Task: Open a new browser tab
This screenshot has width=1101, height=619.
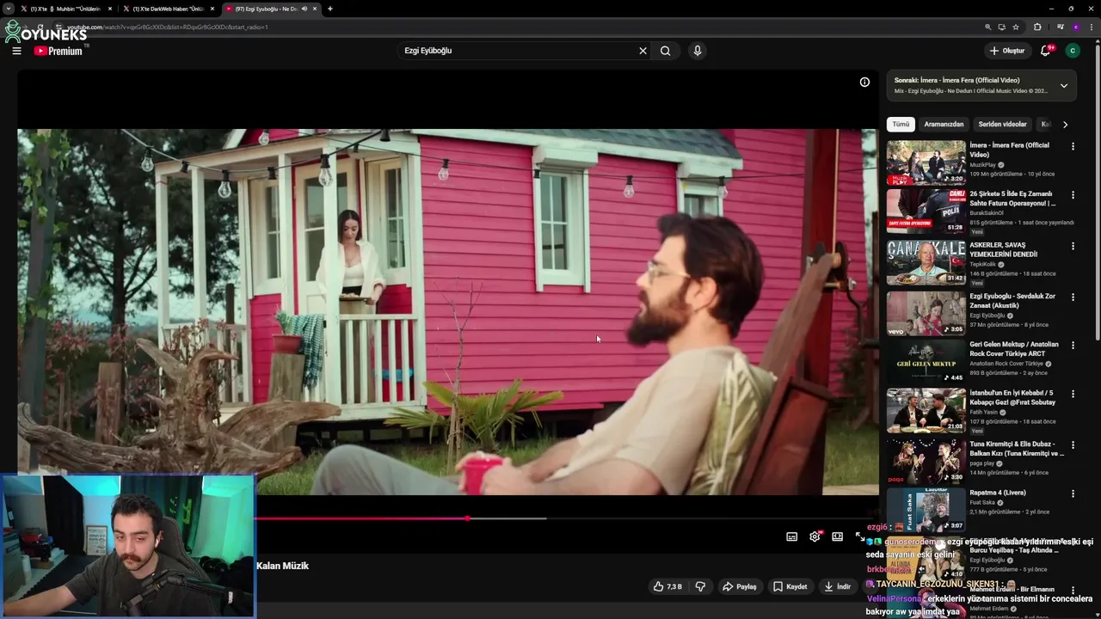Action: coord(330,9)
